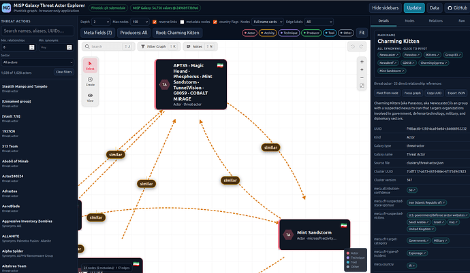Click the graph Search input field
This screenshot has width=470, height=273.
pyautogui.click(x=107, y=47)
